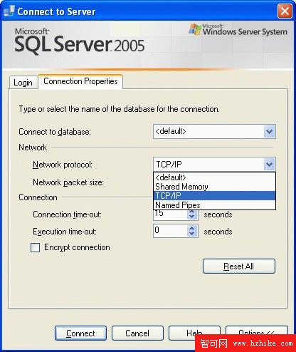296x352 pixels.
Task: Click the Reset All button
Action: point(239,266)
